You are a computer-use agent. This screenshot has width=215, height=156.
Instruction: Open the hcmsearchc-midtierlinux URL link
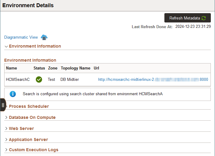tap(153, 80)
